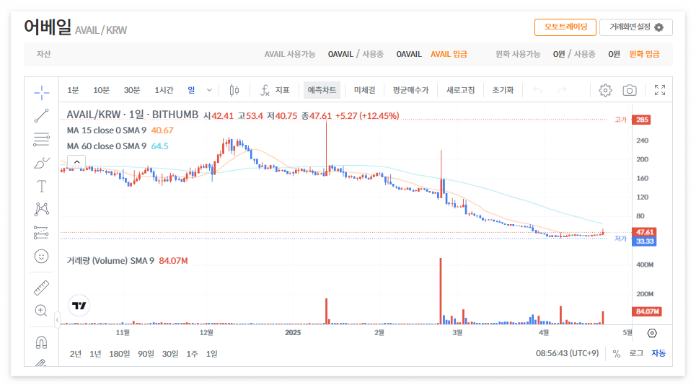Click the 초기화 reset button
The width and height of the screenshot is (696, 387).
(x=503, y=90)
